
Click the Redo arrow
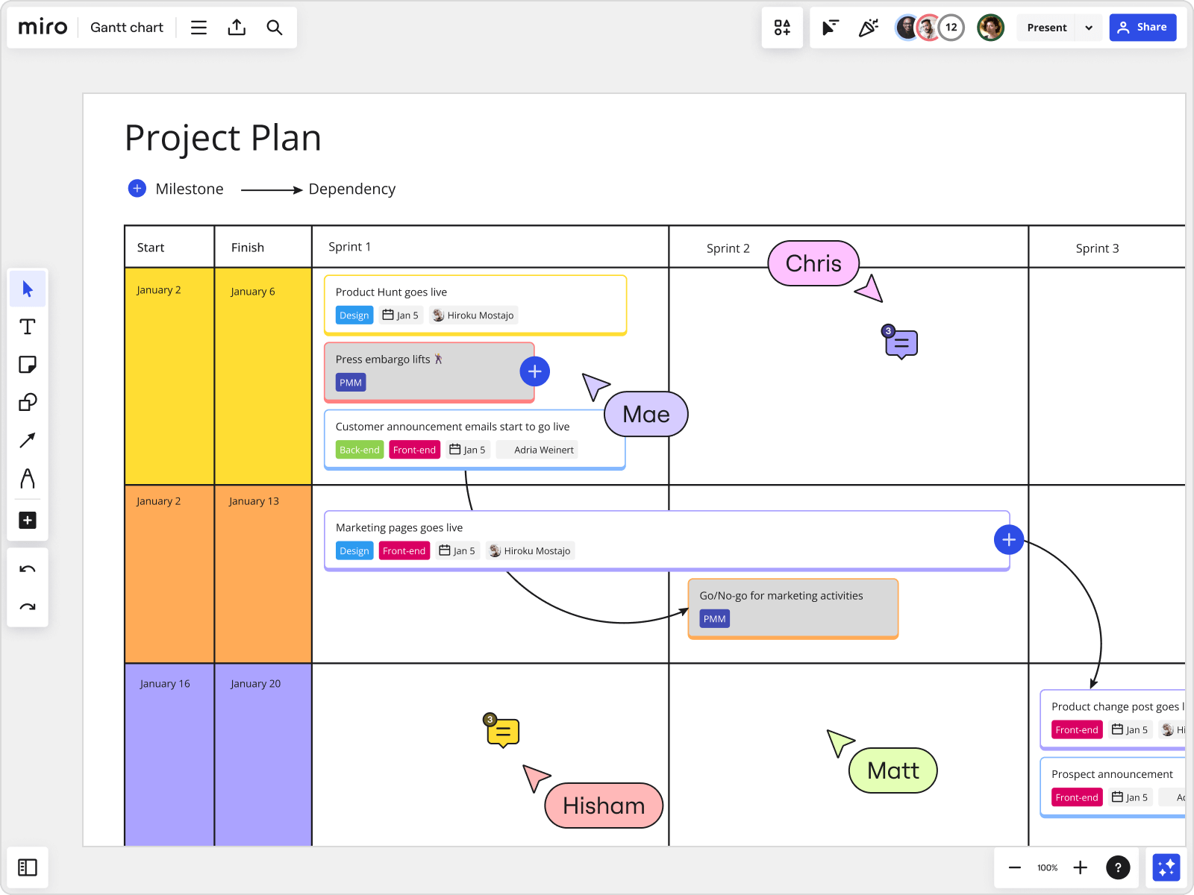tap(28, 607)
